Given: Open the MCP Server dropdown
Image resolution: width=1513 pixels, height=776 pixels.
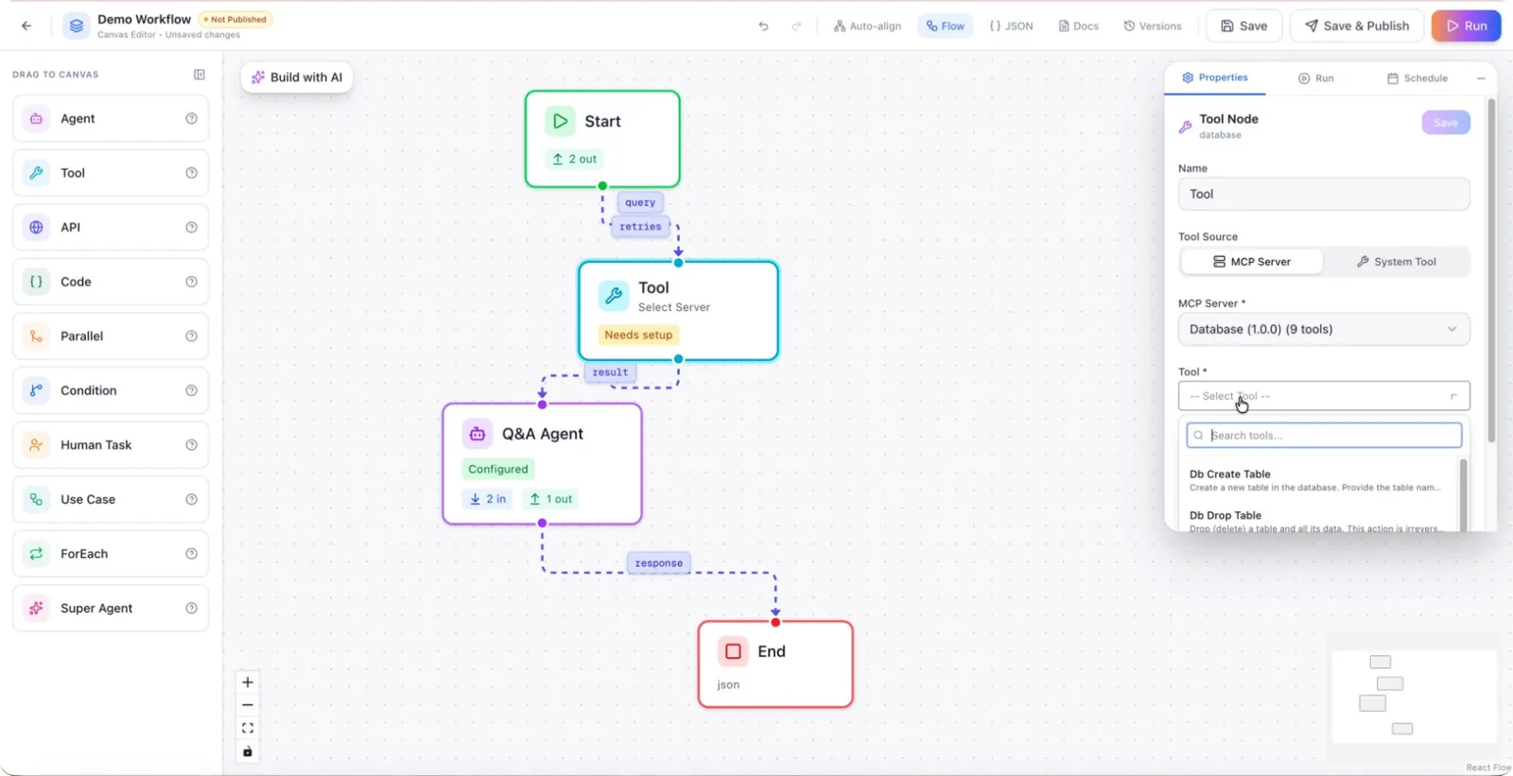Looking at the screenshot, I should (x=1324, y=329).
